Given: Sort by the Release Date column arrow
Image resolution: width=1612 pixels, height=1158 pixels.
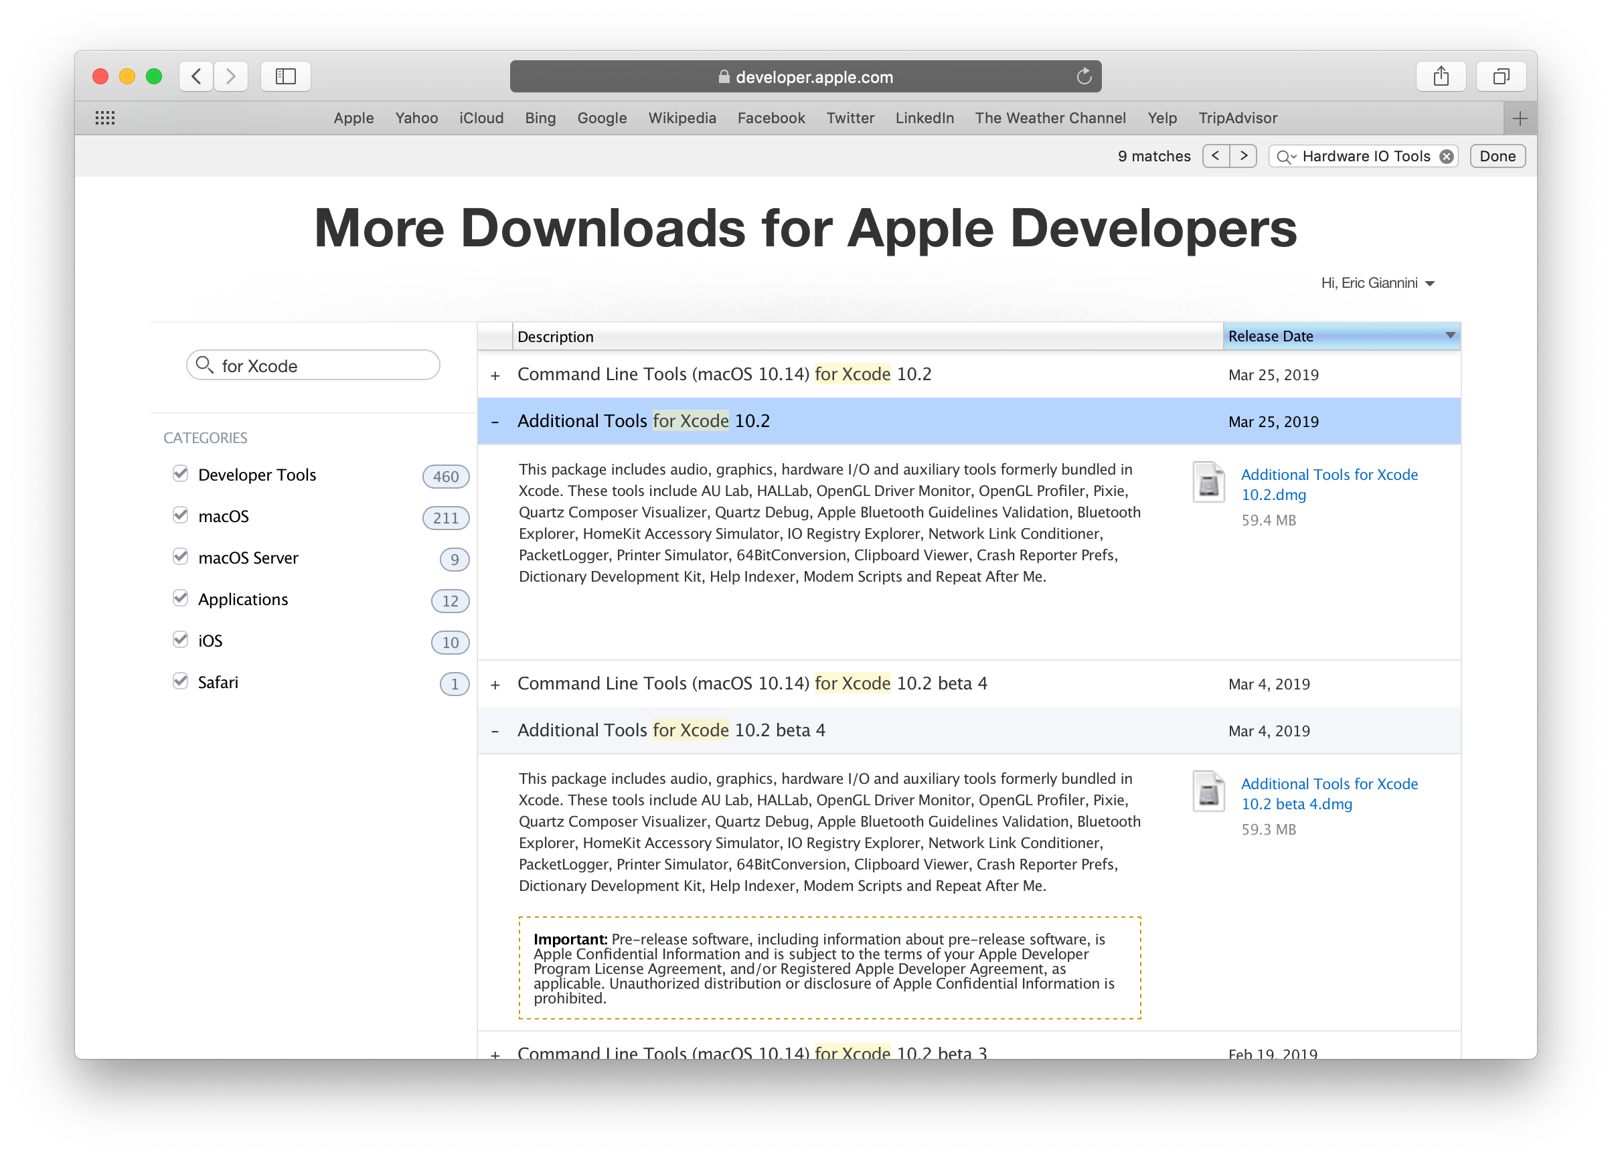Looking at the screenshot, I should pos(1450,335).
